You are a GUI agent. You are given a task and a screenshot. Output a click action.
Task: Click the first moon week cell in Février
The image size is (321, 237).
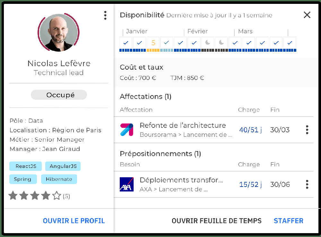tap(208, 43)
